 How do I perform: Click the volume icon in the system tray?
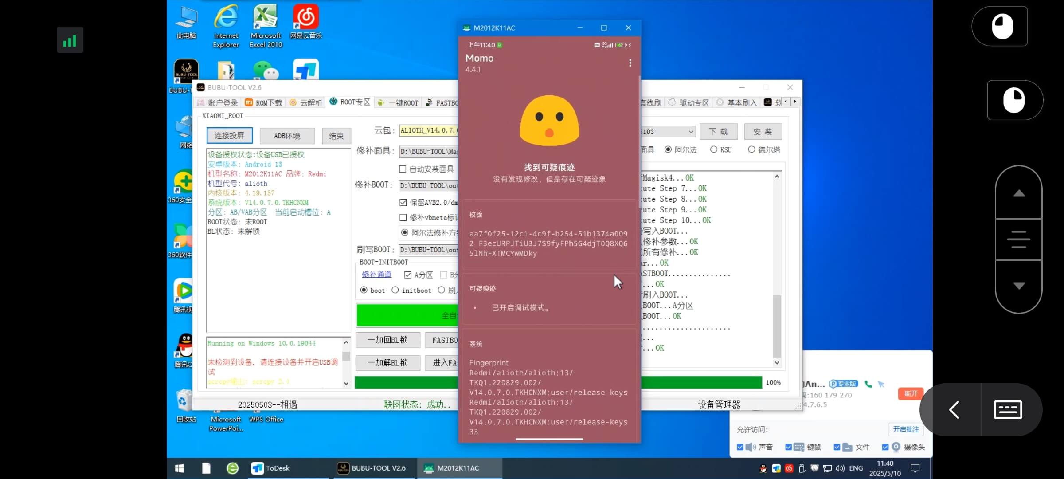pyautogui.click(x=840, y=468)
